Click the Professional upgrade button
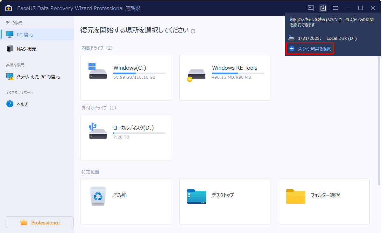 coord(40,222)
